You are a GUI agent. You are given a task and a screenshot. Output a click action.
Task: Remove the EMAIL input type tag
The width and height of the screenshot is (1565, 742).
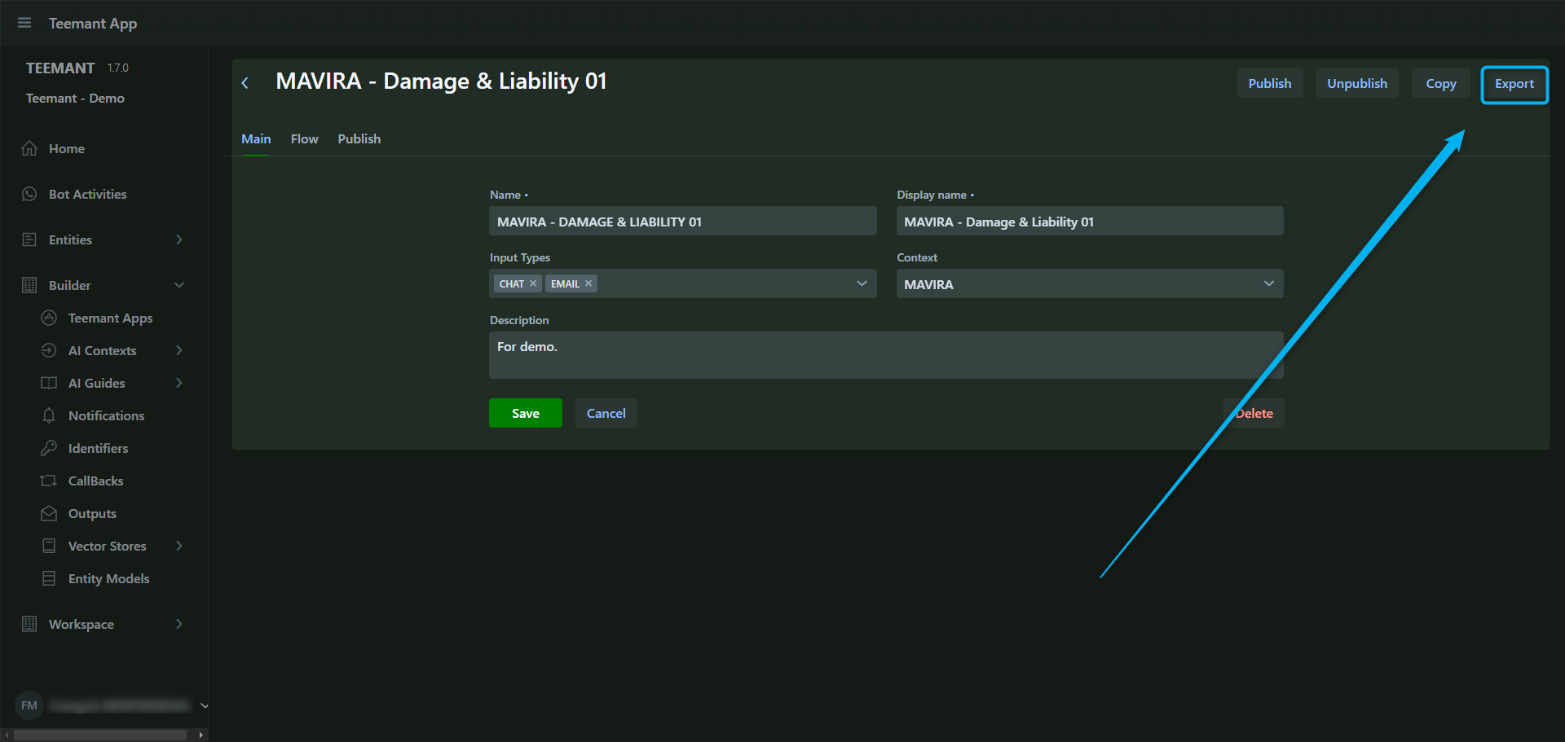[589, 283]
